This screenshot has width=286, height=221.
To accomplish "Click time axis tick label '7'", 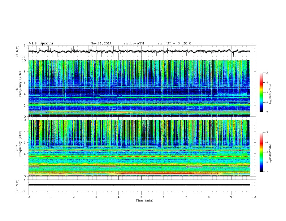I will pyautogui.click(x=186, y=197).
